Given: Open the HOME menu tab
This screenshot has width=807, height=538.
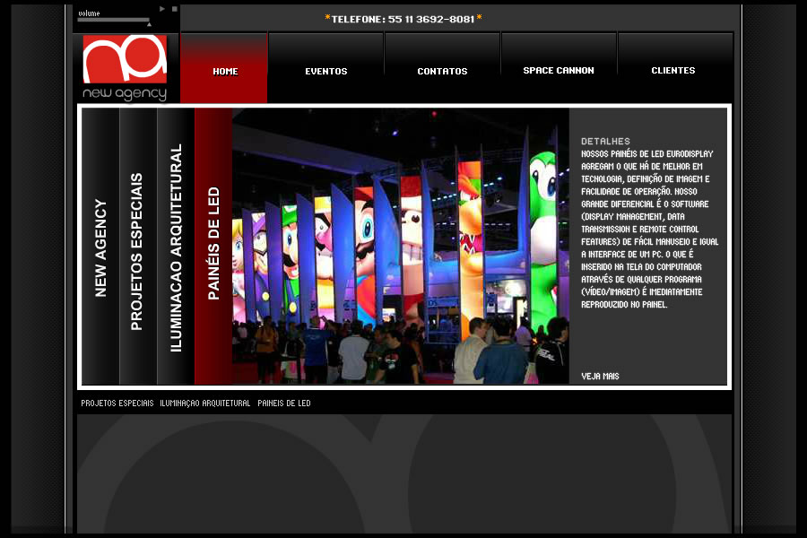Looking at the screenshot, I should (224, 68).
